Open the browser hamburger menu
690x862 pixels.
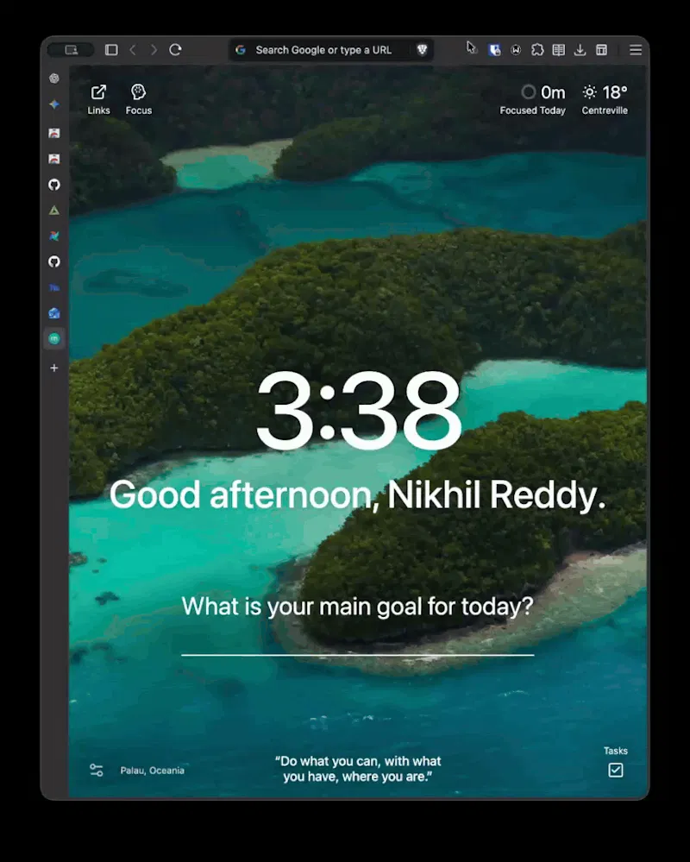pos(636,50)
